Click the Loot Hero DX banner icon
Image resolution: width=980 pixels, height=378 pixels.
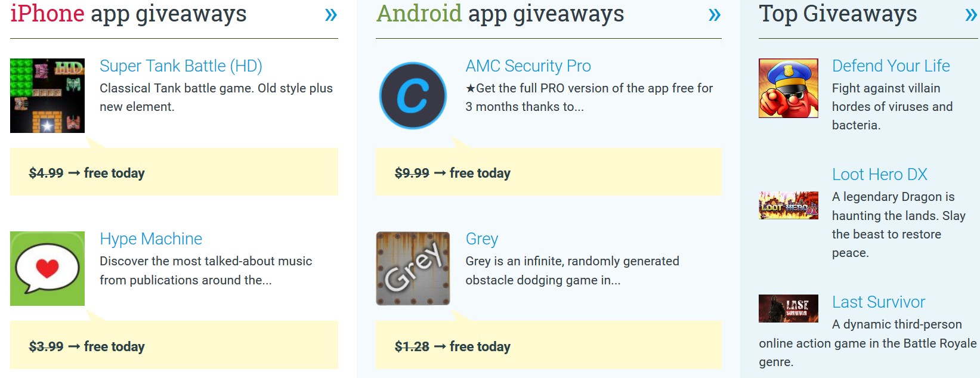pyautogui.click(x=788, y=206)
